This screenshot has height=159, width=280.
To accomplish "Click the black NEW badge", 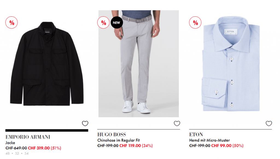I will (116, 23).
